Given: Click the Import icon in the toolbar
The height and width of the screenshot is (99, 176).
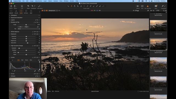Looking at the screenshot, I should click(x=11, y=6).
